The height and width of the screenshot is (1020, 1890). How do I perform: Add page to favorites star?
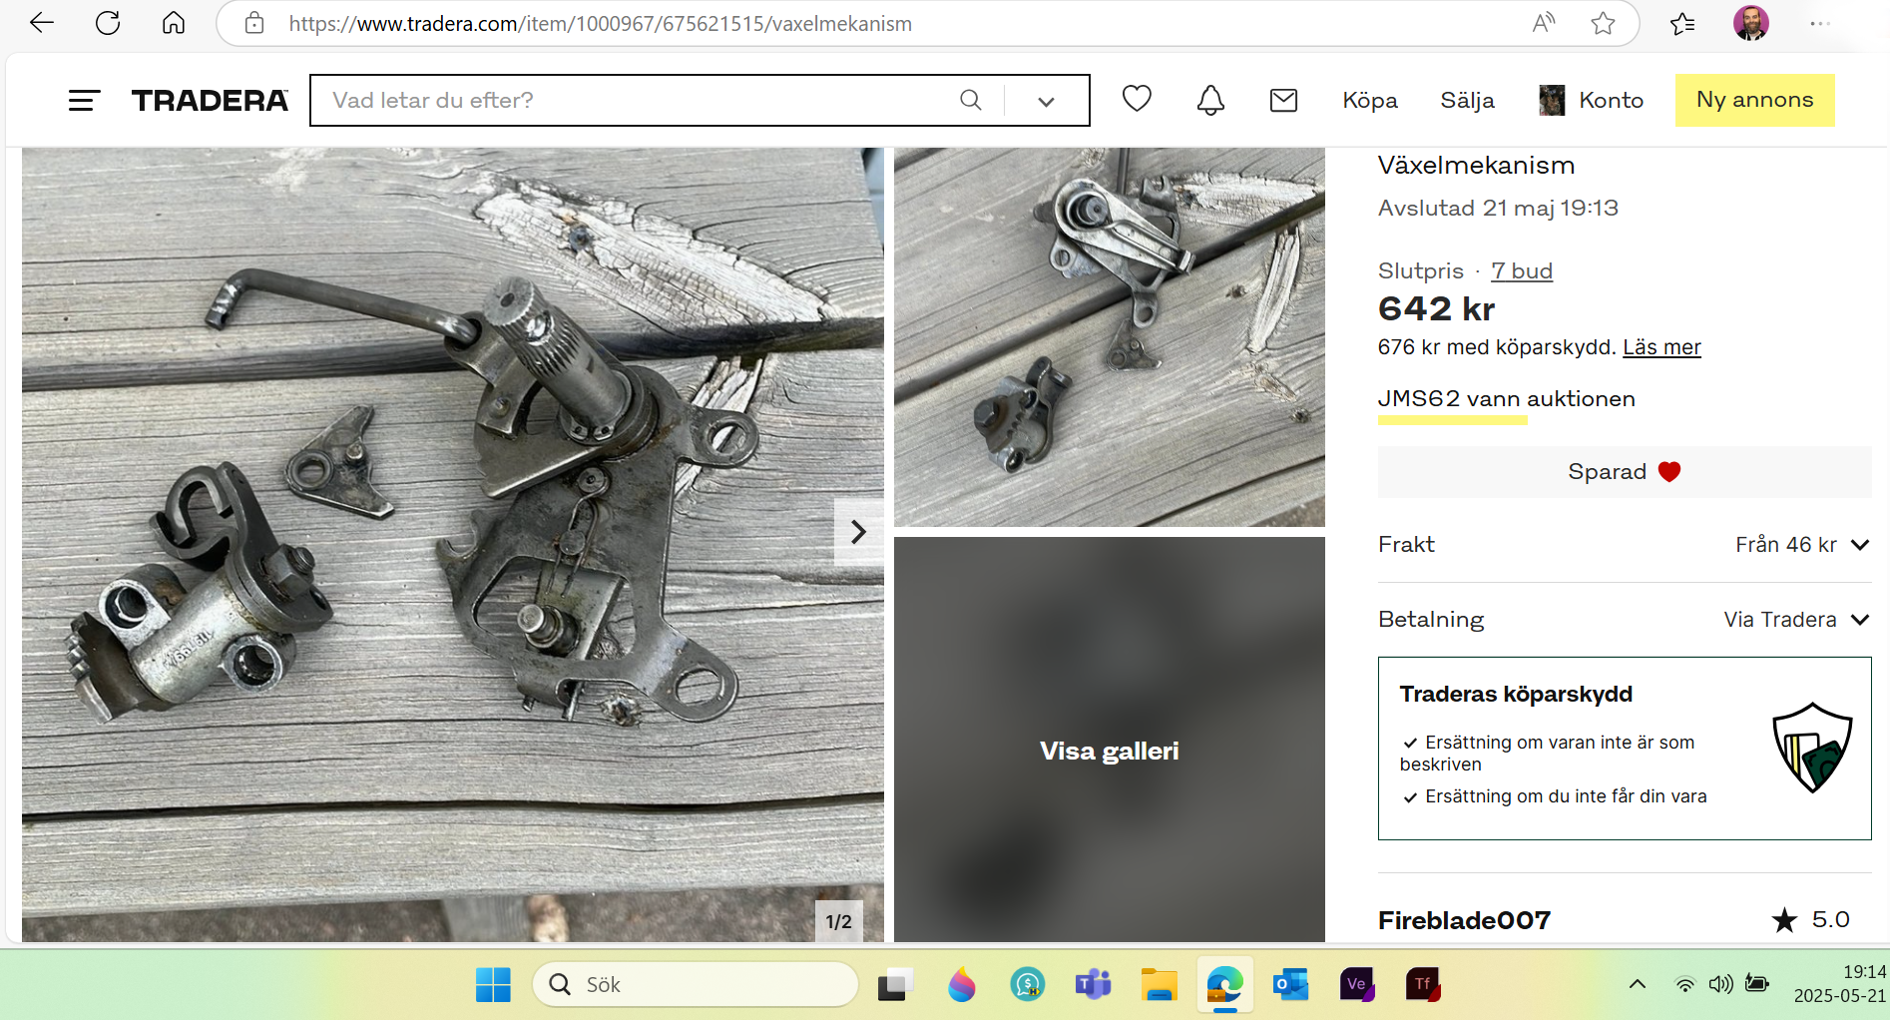coord(1603,23)
